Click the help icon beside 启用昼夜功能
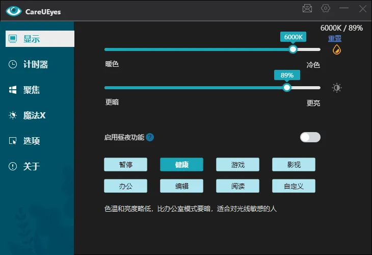Viewport: 372px width, 255px height. [150, 137]
